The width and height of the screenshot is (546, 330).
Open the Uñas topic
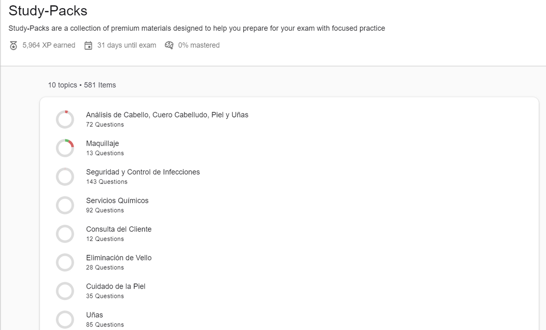point(95,315)
